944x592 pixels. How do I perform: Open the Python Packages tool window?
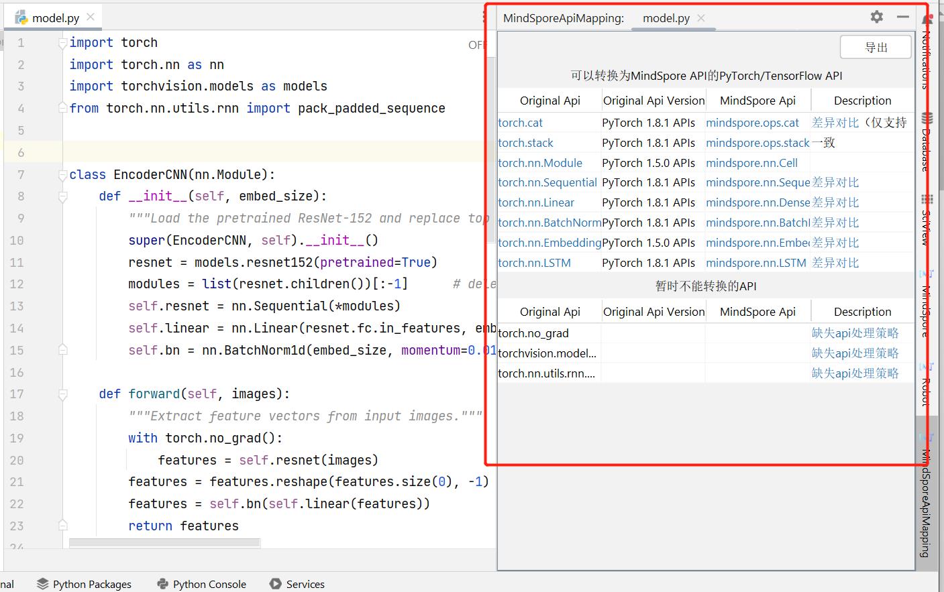(x=84, y=584)
